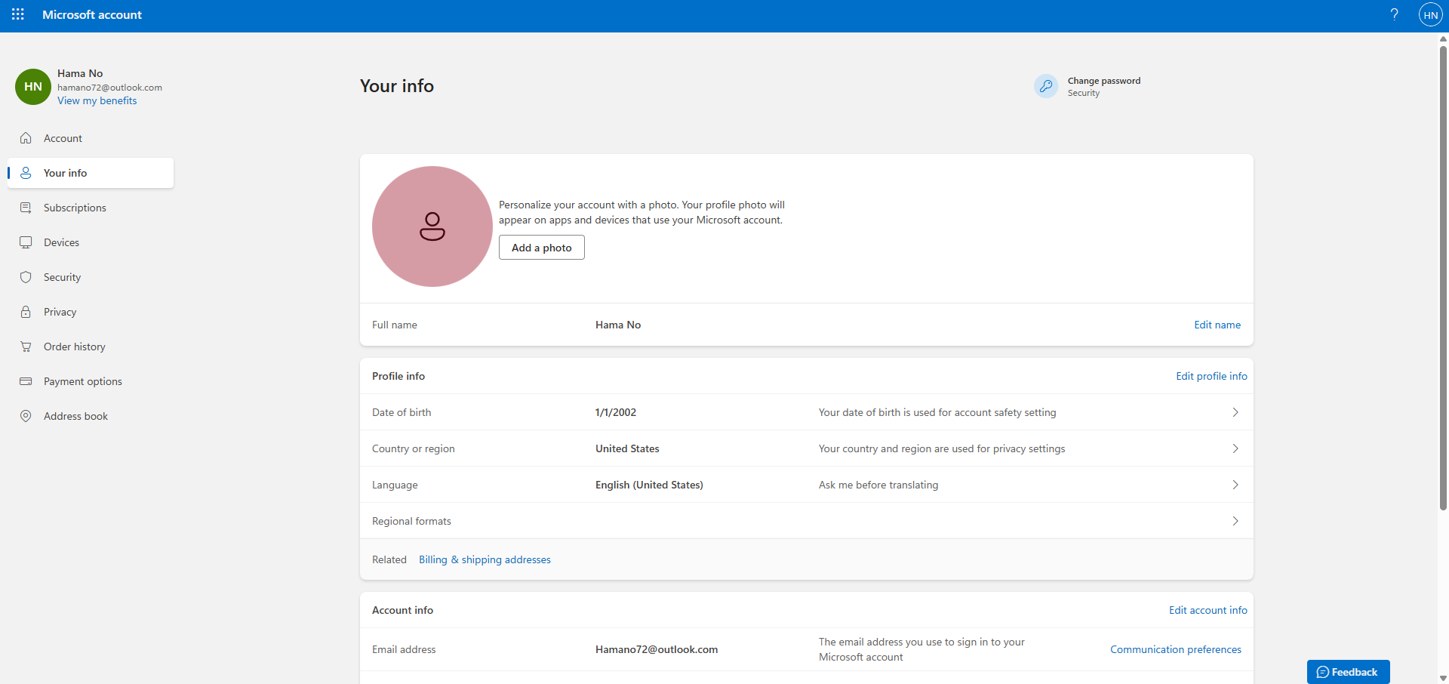The image size is (1449, 684).
Task: Click the Edit name link
Action: coord(1217,325)
